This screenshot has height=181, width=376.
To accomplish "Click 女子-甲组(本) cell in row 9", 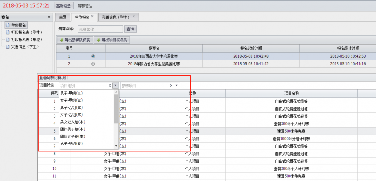I will [115, 161].
